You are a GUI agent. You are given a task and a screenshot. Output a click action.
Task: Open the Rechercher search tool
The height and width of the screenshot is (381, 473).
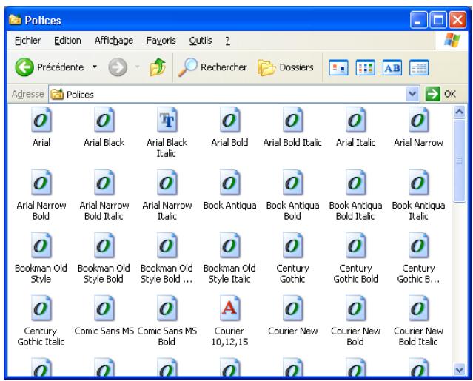click(x=212, y=67)
